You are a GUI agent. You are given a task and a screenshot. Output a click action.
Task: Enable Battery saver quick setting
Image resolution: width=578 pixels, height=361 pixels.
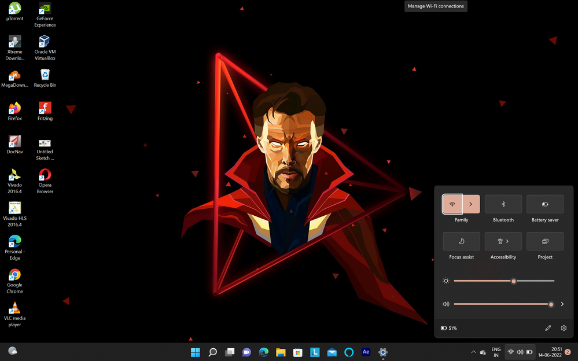click(545, 204)
